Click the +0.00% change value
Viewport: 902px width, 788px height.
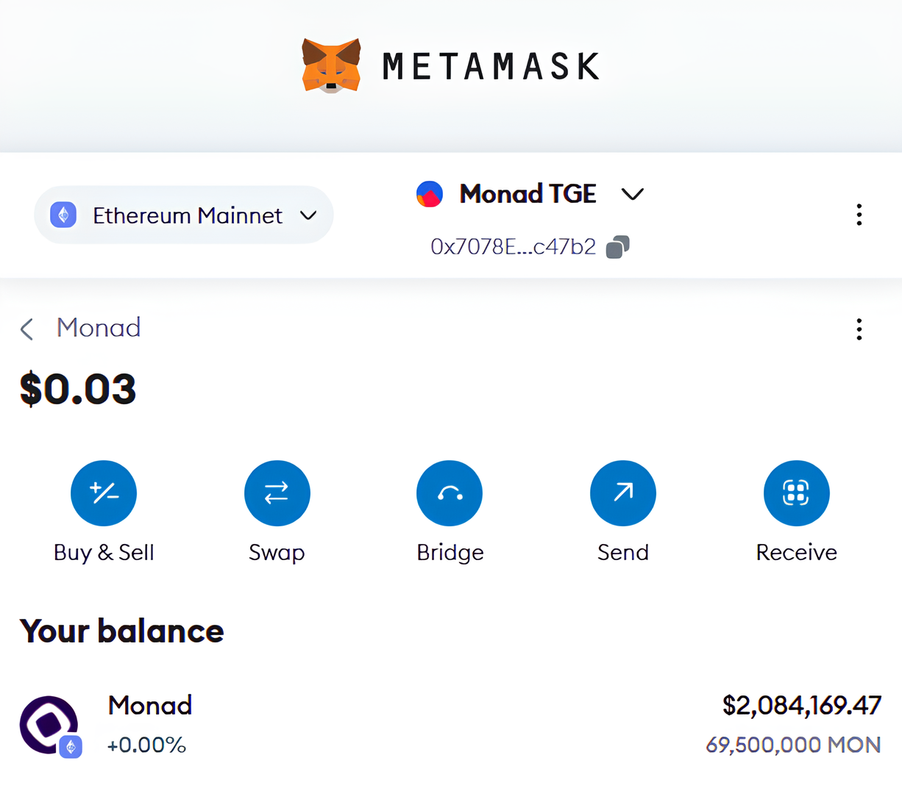(x=146, y=745)
